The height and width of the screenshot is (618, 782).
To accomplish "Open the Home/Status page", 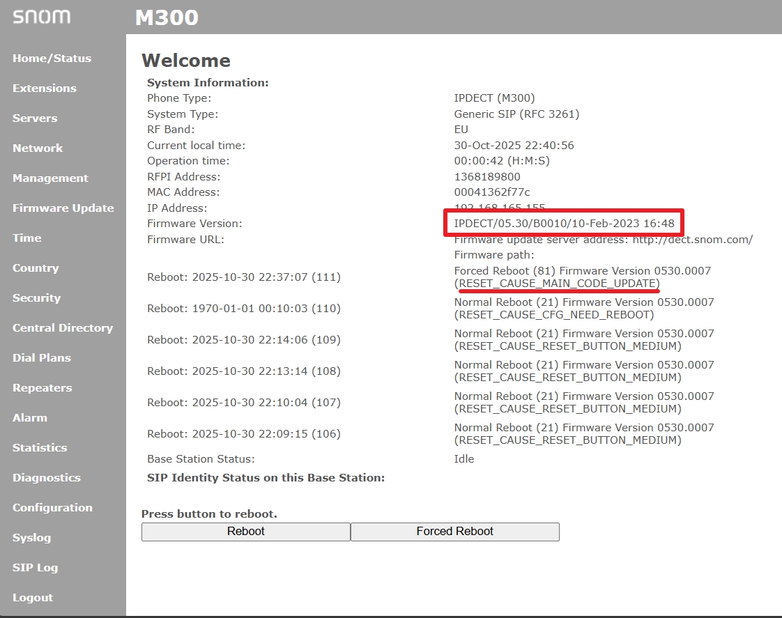I will pos(52,59).
